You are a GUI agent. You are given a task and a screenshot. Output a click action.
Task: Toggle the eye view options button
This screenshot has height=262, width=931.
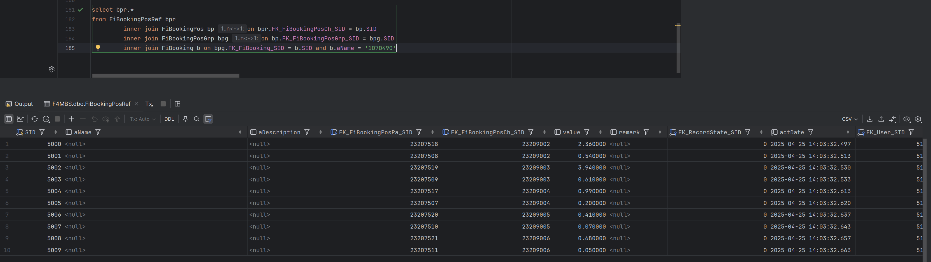907,119
